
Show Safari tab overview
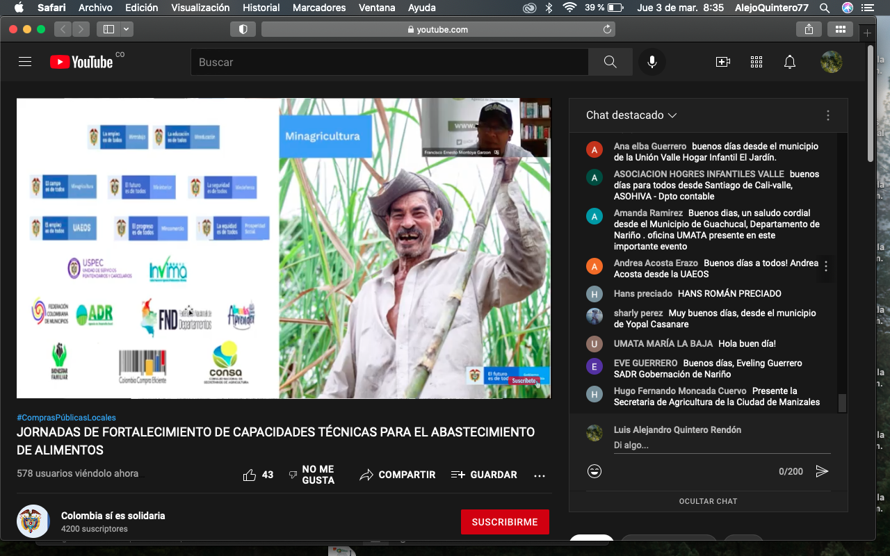[840, 29]
